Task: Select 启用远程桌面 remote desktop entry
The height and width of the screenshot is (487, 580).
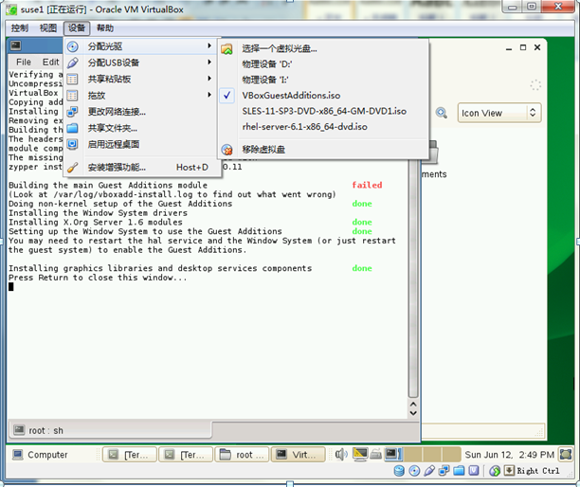Action: 142,144
